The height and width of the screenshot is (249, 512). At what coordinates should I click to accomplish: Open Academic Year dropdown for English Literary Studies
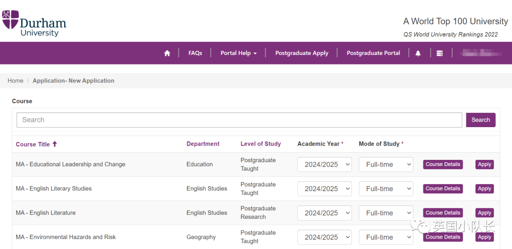tap(325, 189)
